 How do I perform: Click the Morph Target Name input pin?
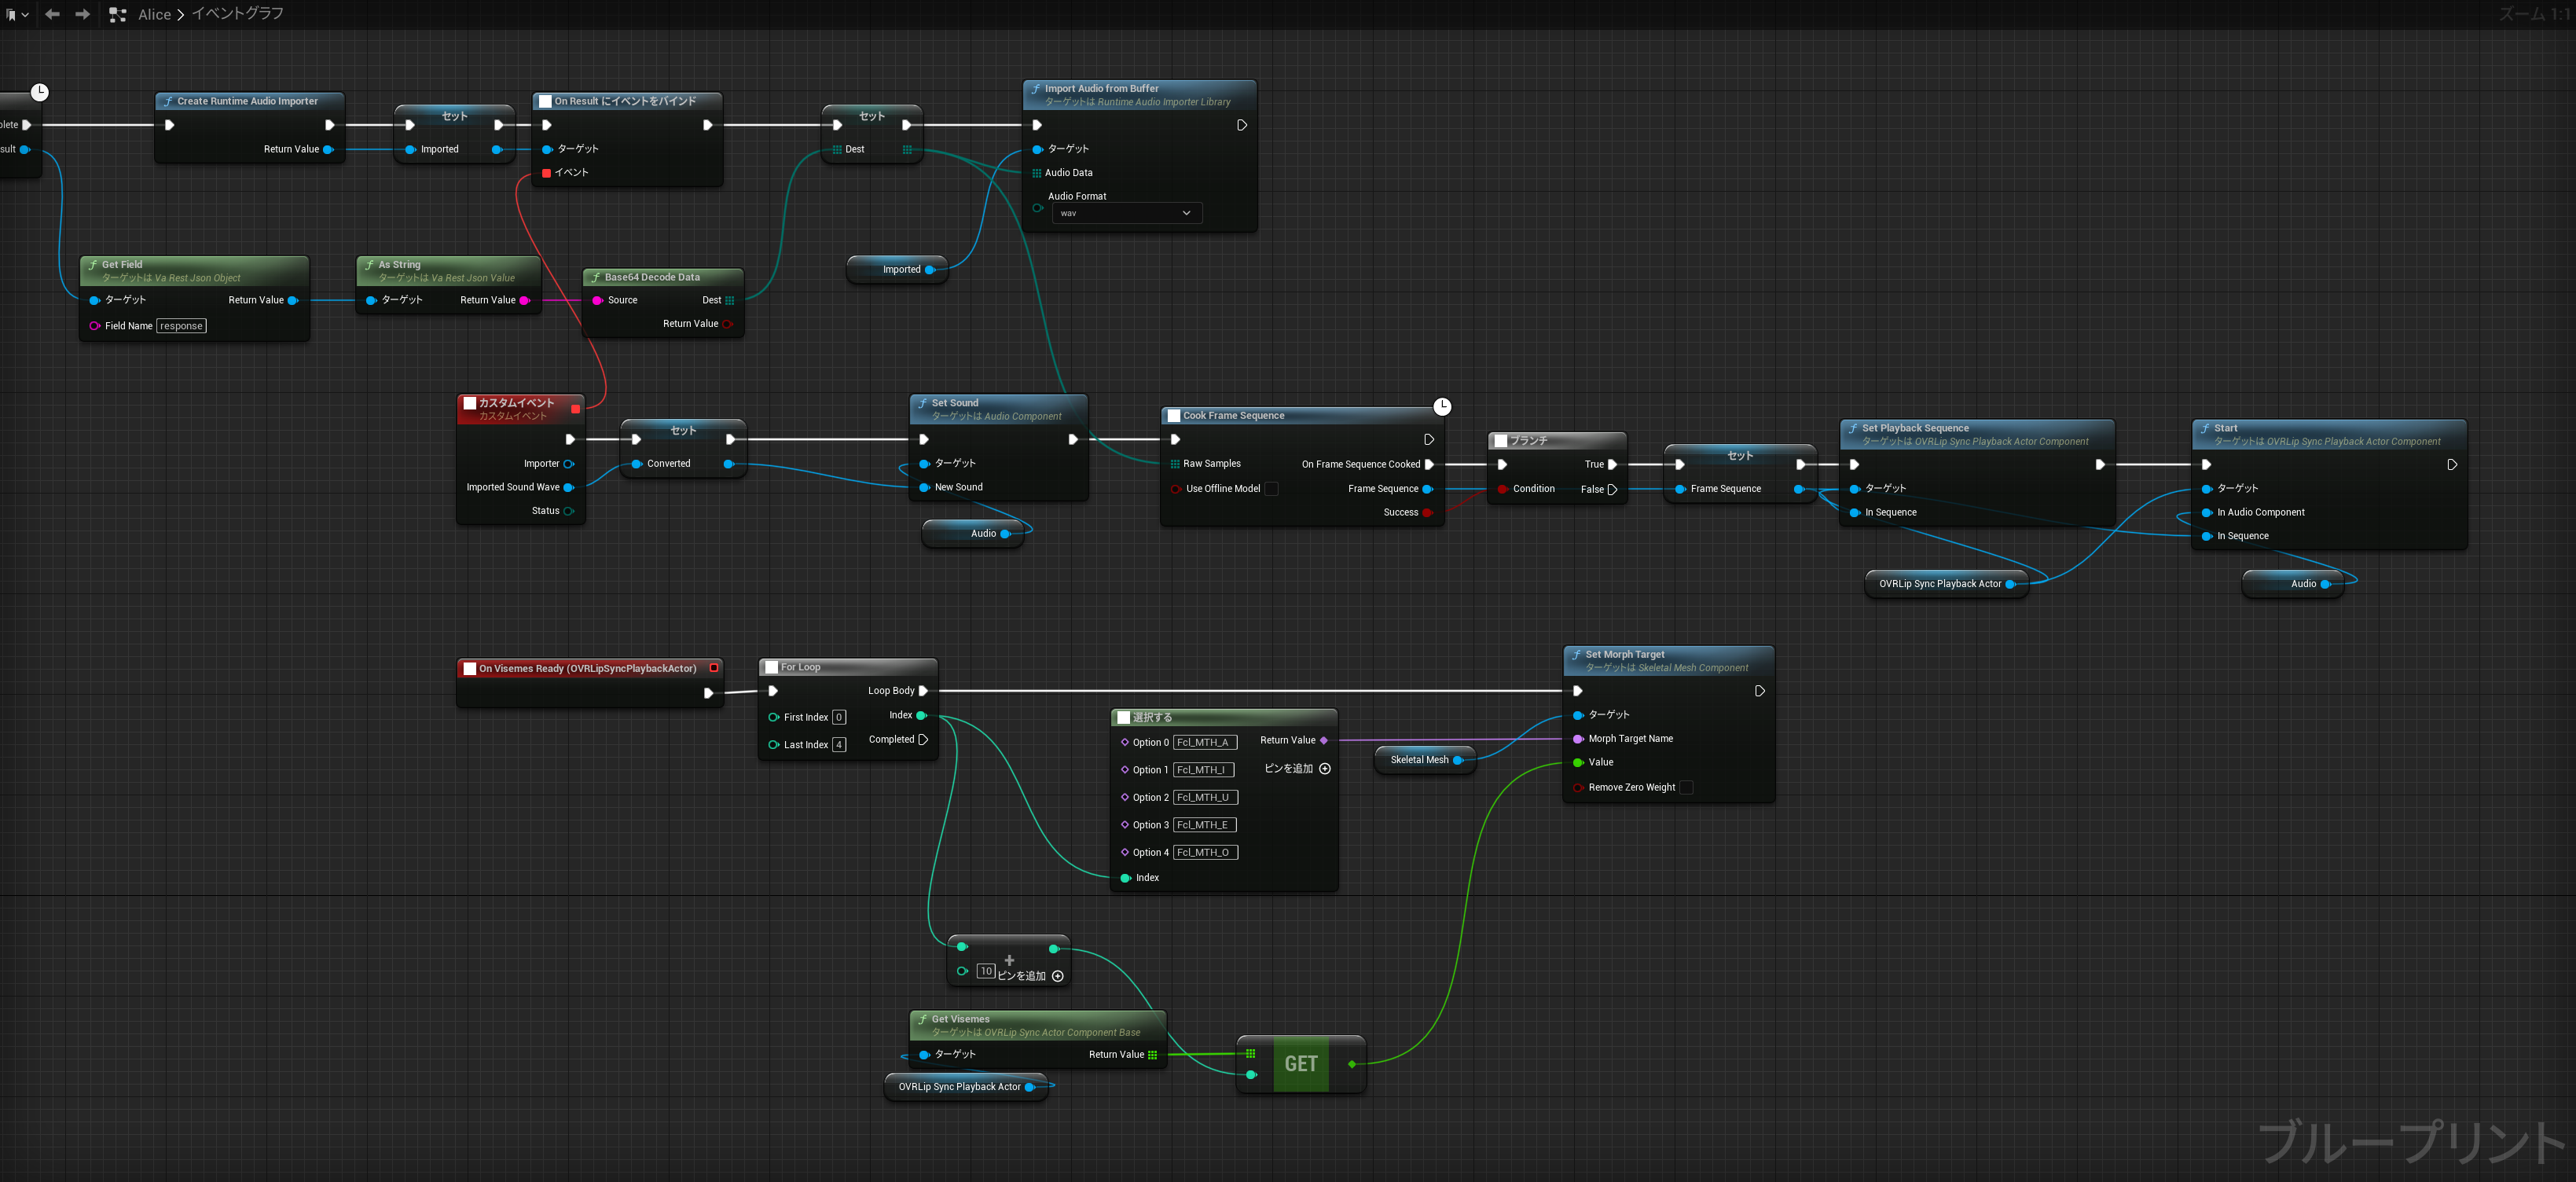click(1578, 739)
